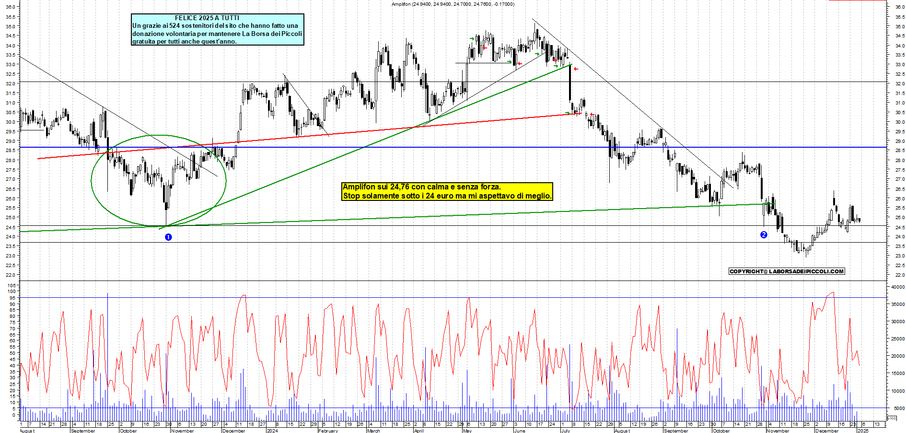Click the small 'x100' volume multiplier label
The image size is (906, 433).
893,418
